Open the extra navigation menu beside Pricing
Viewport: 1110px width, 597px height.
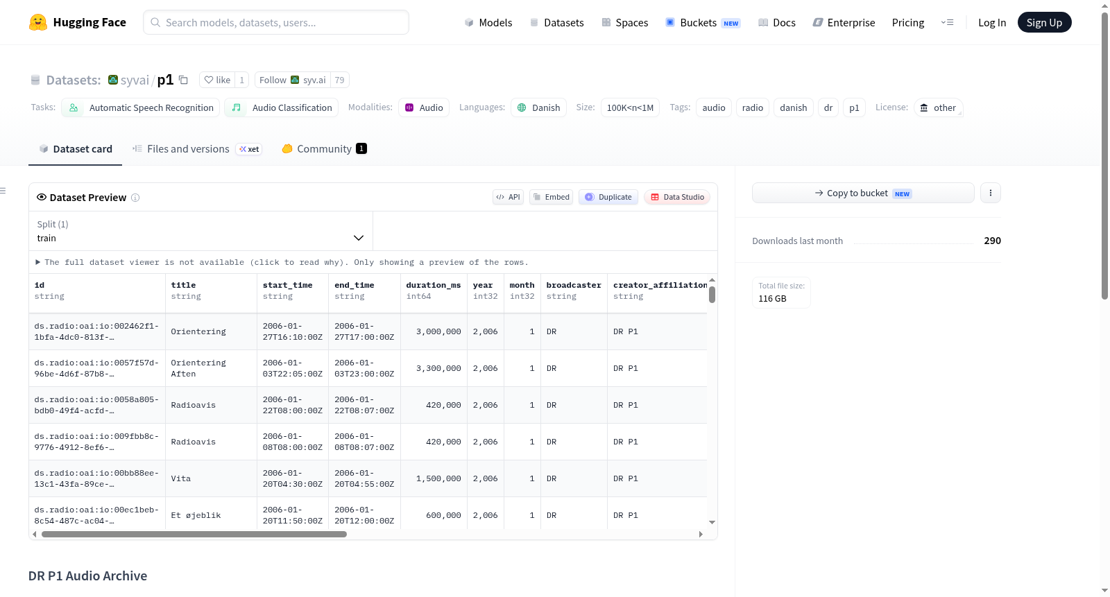point(947,22)
